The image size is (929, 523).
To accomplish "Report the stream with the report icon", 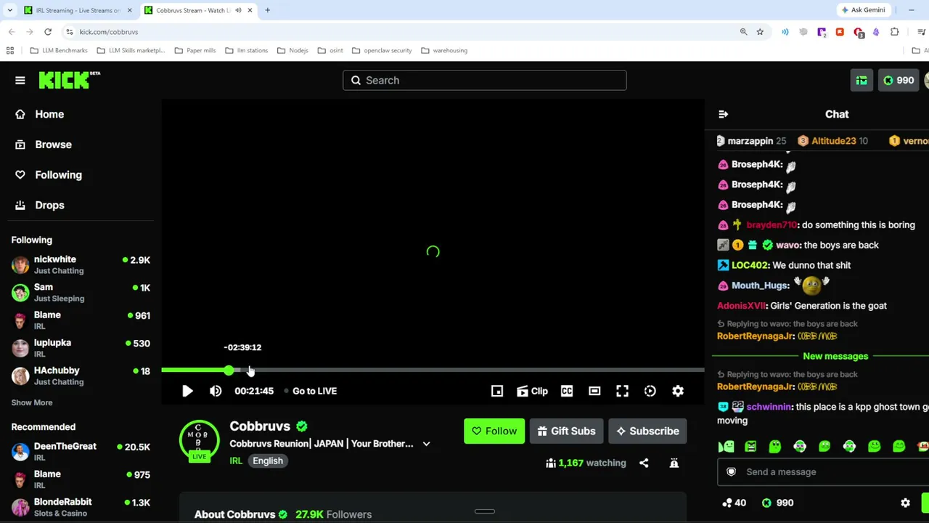I will (x=674, y=463).
